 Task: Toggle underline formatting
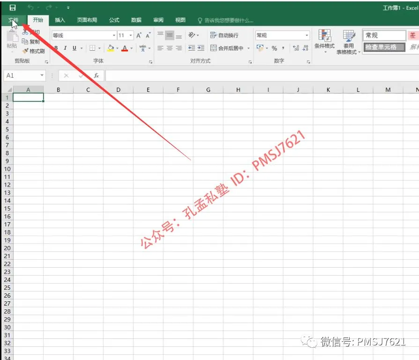point(75,48)
